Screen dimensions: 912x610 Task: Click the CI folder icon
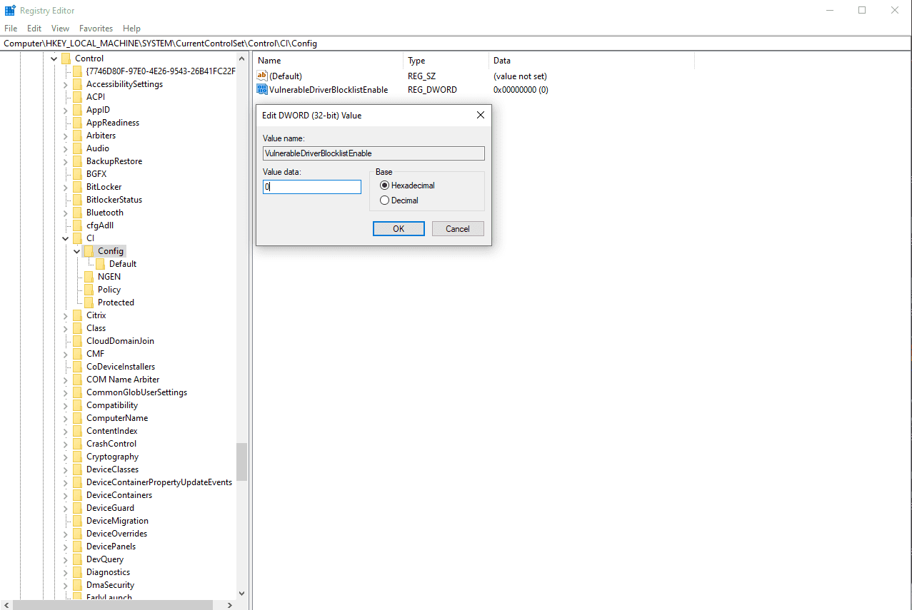pos(77,238)
